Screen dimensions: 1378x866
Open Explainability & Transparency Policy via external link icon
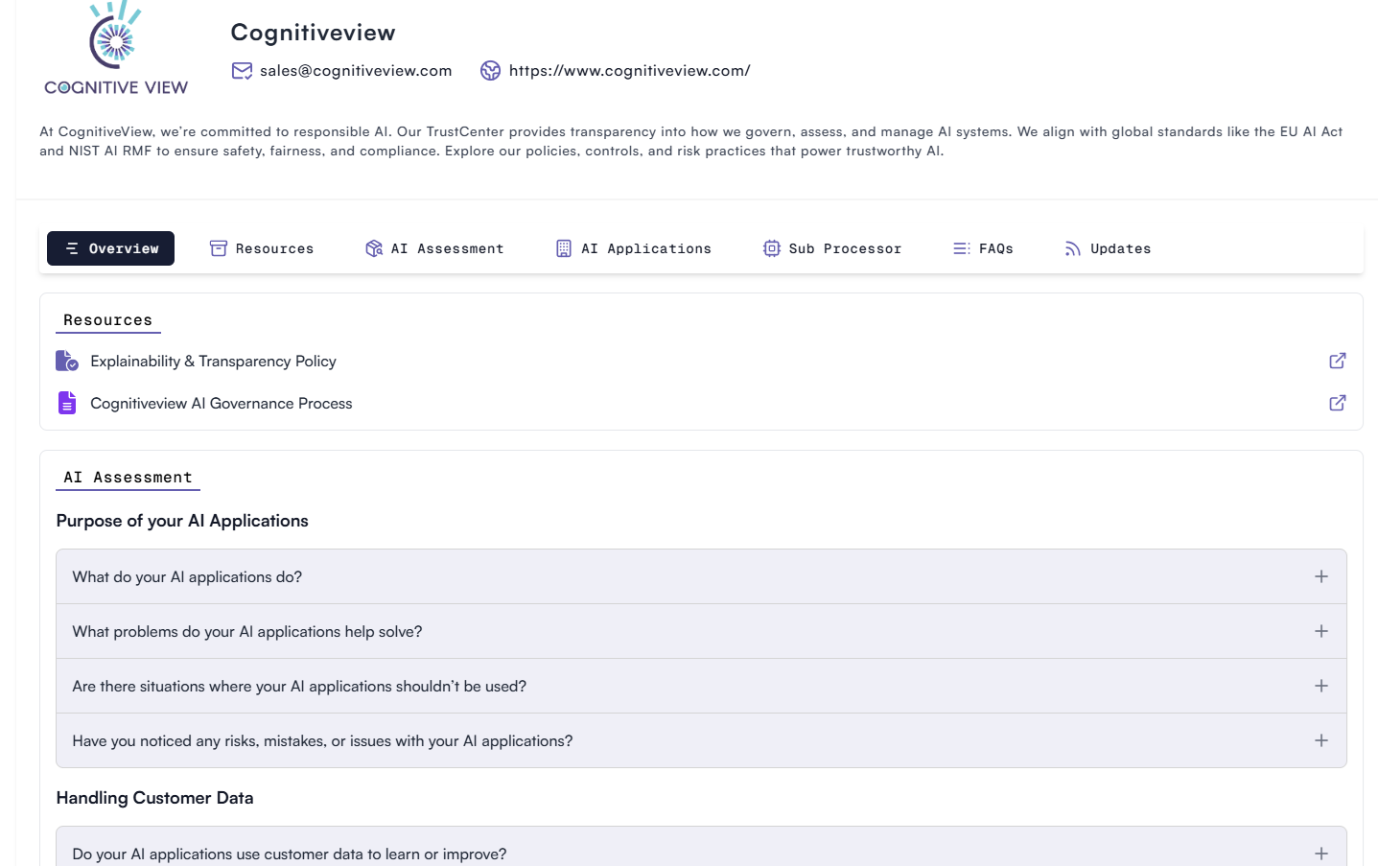pos(1337,361)
